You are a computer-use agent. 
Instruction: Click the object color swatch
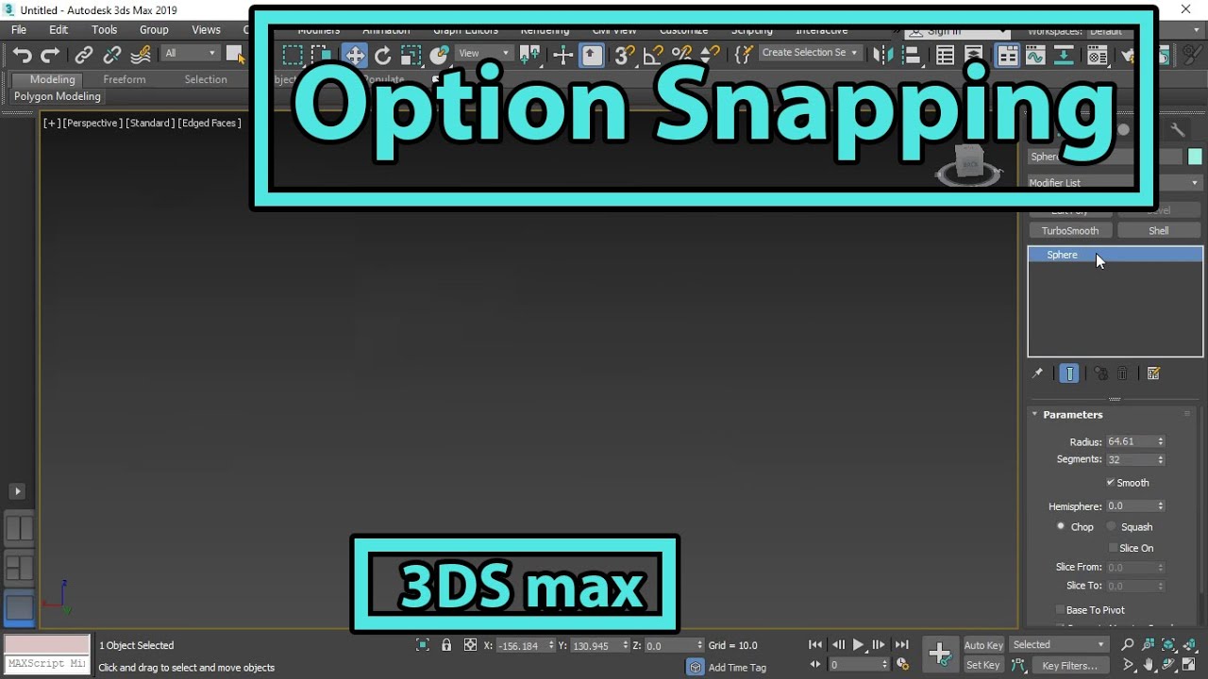[1195, 157]
